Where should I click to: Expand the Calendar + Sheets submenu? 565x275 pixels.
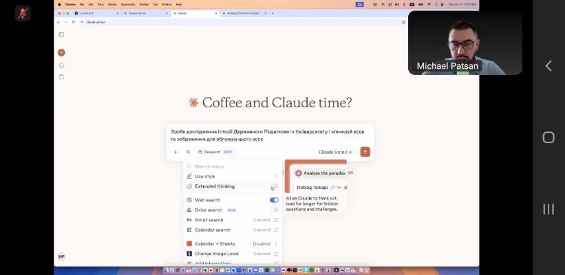(276, 244)
